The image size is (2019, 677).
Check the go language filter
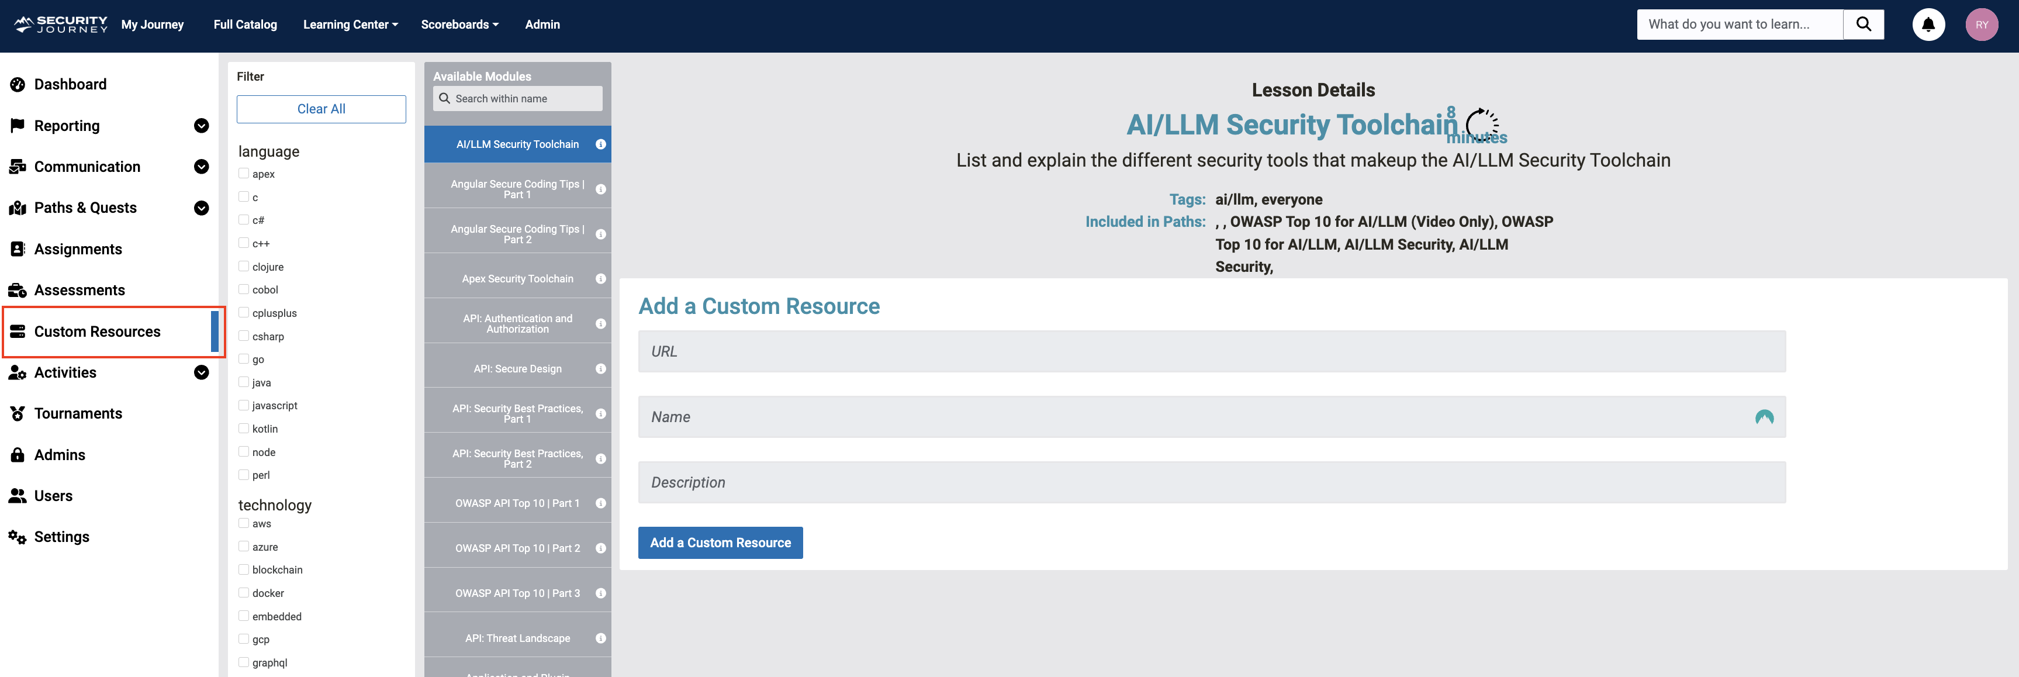tap(244, 359)
